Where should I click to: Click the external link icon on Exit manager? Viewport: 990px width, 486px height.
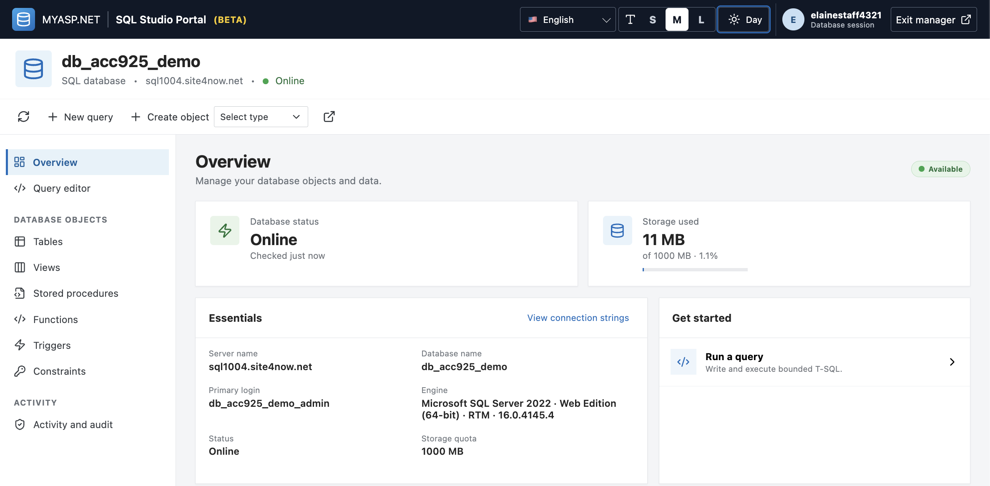coord(966,20)
